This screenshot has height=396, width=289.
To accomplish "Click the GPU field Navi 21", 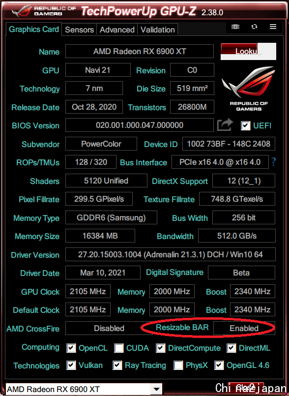I will coord(98,70).
